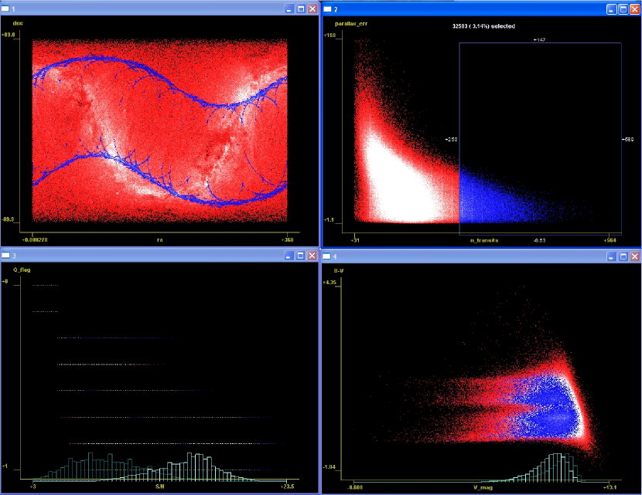
Task: Click the 'S/N' x-axis label
Action: click(160, 487)
